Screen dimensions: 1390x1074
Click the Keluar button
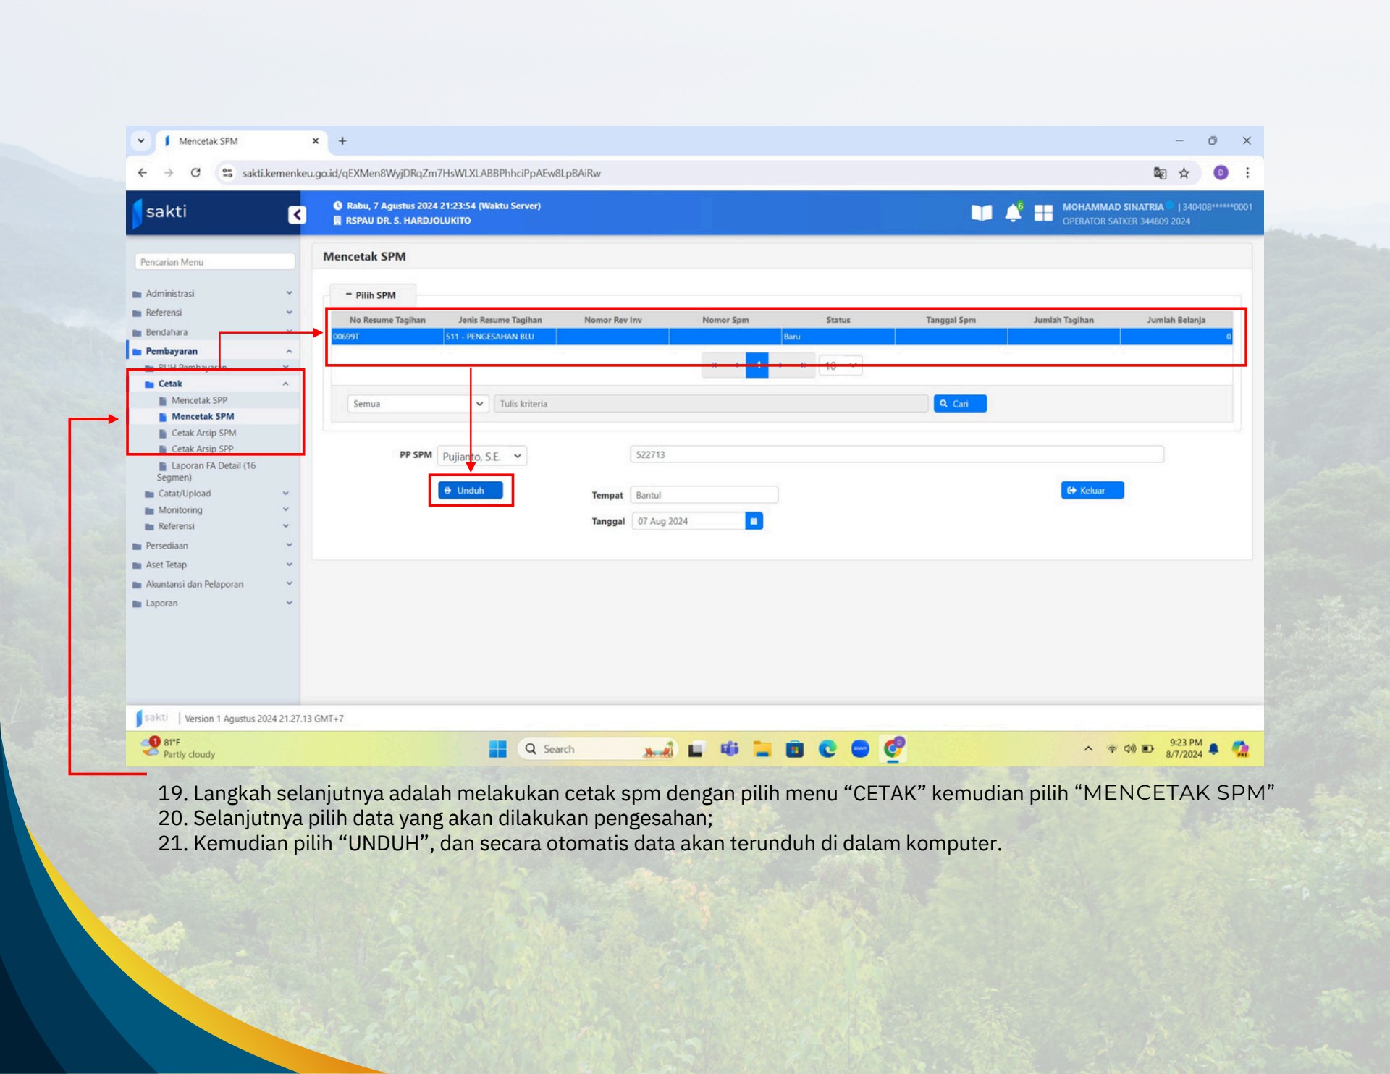pos(1092,490)
